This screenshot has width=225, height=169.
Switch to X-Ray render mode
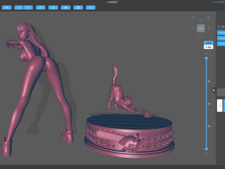(209, 47)
